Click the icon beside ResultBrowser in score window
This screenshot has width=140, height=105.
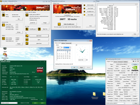click(x=84, y=12)
